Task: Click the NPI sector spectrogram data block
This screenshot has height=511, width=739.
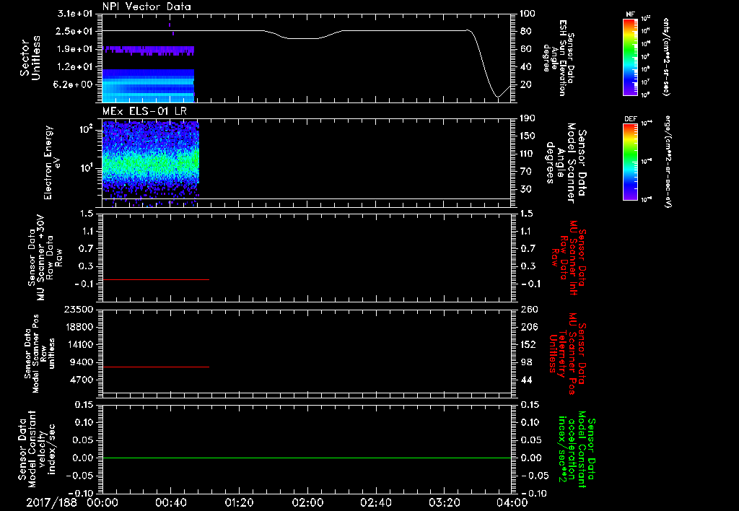Action: [x=148, y=86]
